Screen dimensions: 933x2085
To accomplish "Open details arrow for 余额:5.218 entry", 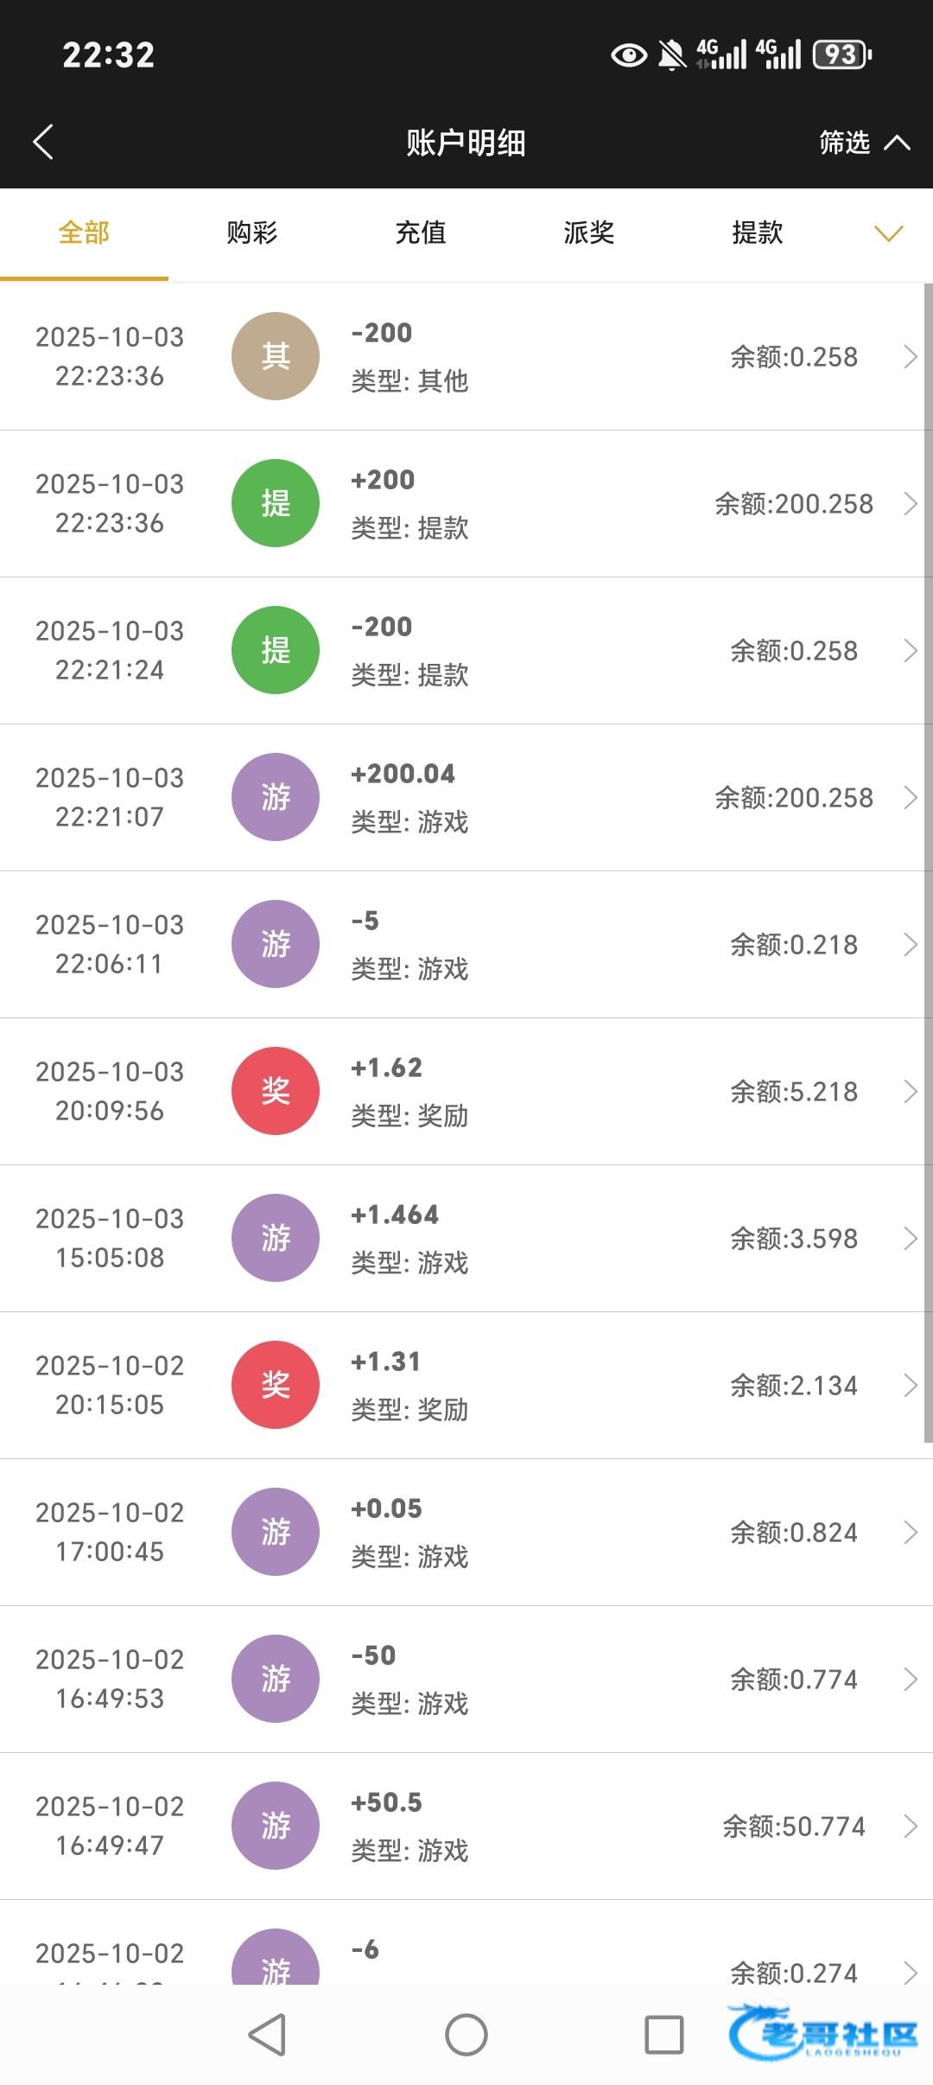I will pos(910,1091).
